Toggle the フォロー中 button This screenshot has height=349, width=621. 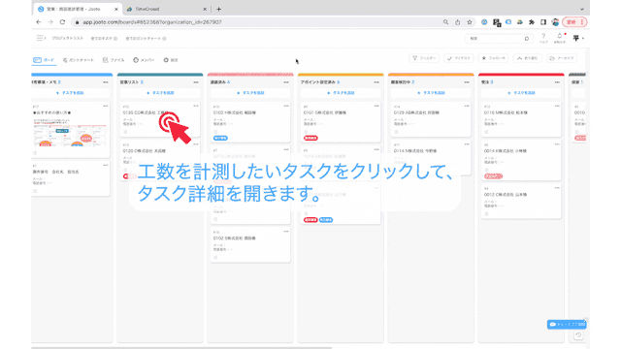click(x=494, y=58)
